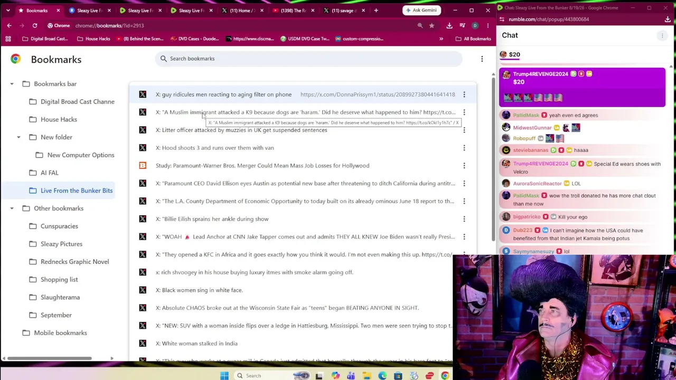Open the Windows Start menu
Screen dimensions: 676x380
224,376
